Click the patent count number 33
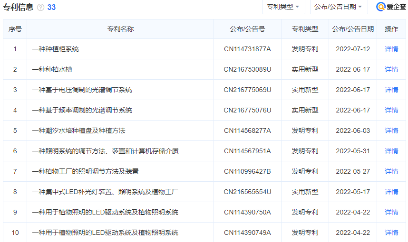The image size is (408, 242). pos(51,8)
